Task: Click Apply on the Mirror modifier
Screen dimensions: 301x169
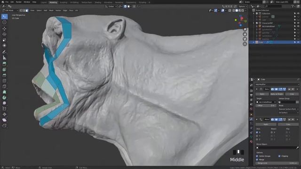Action: [x=266, y=124]
